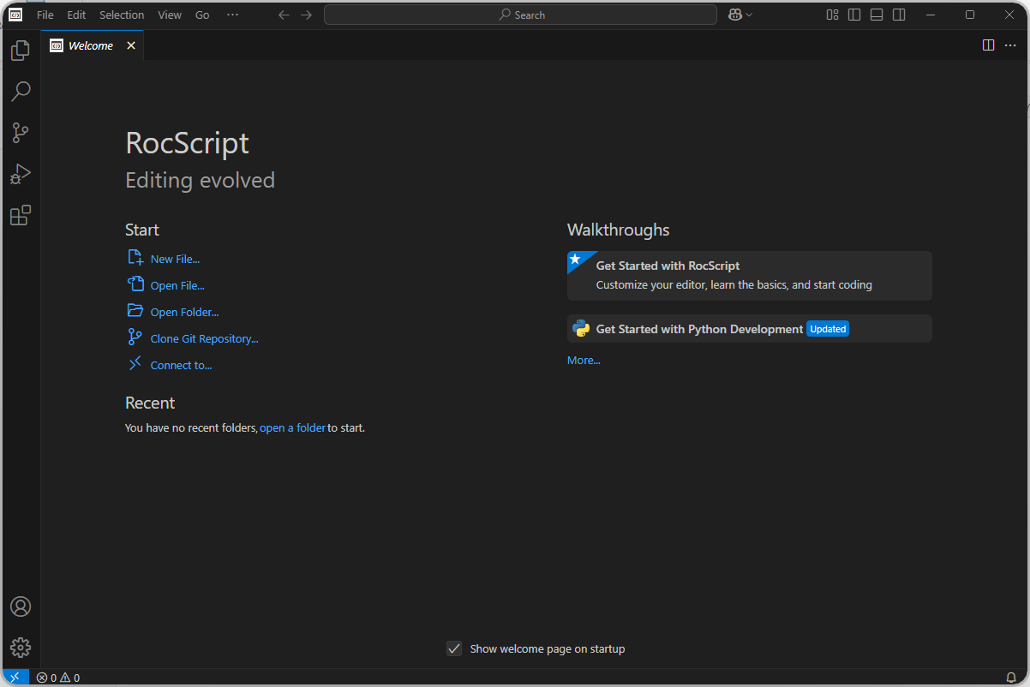
Task: Click the Remote connection icon in status bar
Action: (15, 677)
